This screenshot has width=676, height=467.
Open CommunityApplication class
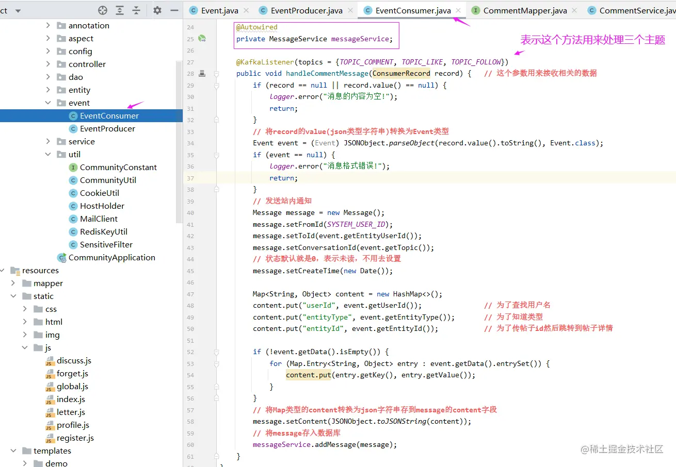click(x=111, y=257)
